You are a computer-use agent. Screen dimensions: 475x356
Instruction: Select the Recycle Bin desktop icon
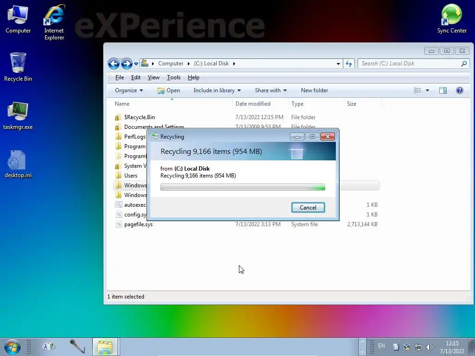[18, 67]
